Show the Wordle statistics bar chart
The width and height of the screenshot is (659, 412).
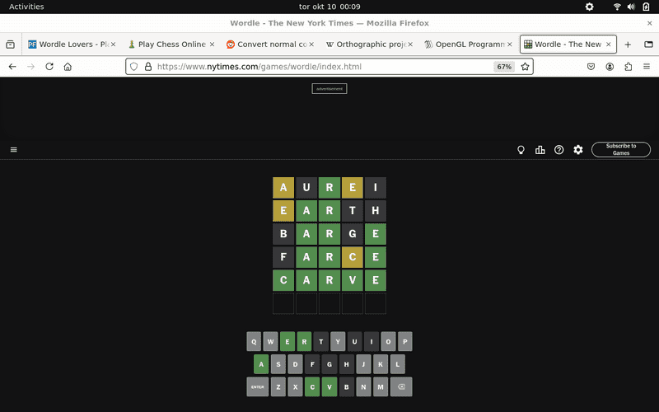point(540,150)
